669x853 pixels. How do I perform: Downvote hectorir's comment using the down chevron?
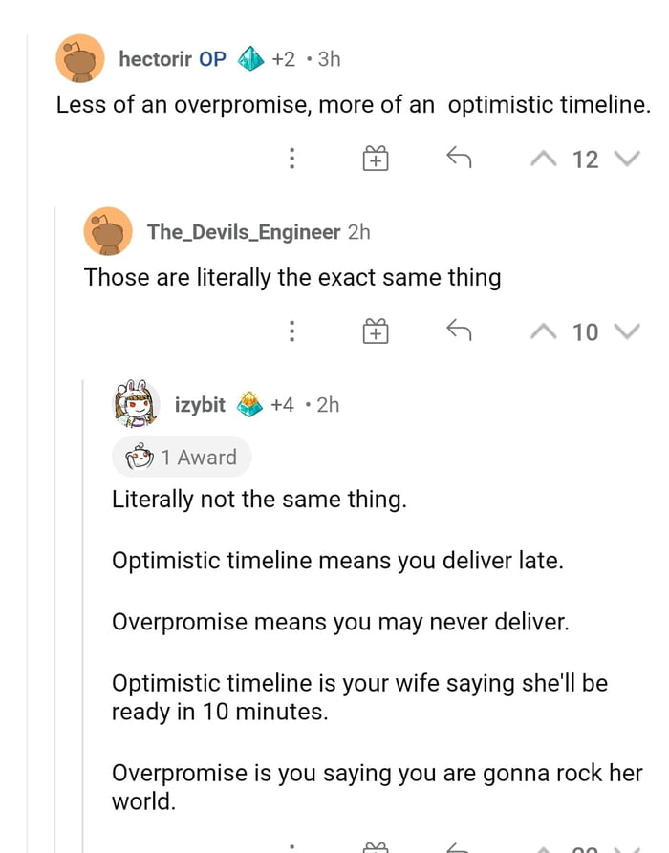point(628,160)
